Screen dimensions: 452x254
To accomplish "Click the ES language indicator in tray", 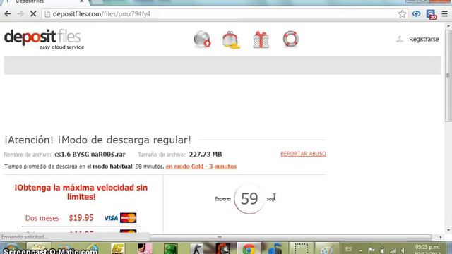I will (x=348, y=249).
